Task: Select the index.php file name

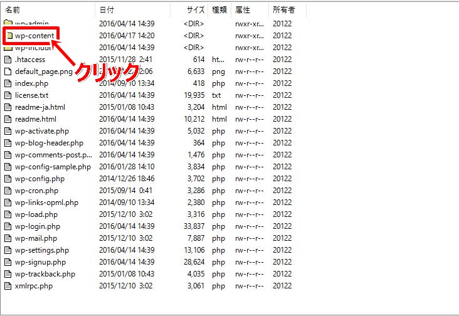Action: coord(31,83)
